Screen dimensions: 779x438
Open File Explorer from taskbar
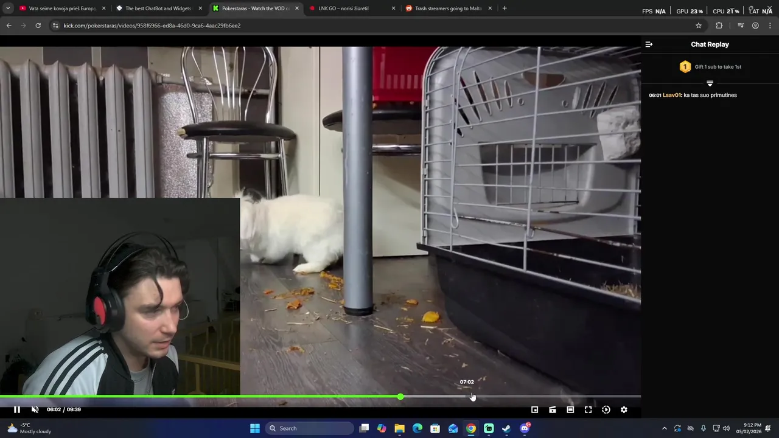tap(399, 428)
